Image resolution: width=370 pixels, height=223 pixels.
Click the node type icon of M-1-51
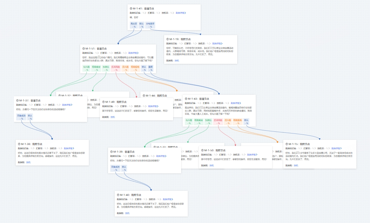coord(84,49)
